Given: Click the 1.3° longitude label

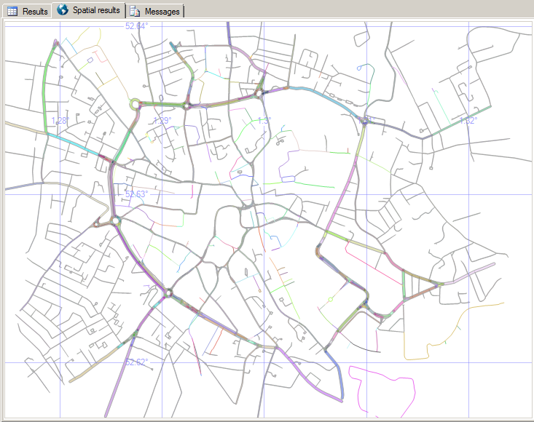Looking at the screenshot, I should point(264,121).
